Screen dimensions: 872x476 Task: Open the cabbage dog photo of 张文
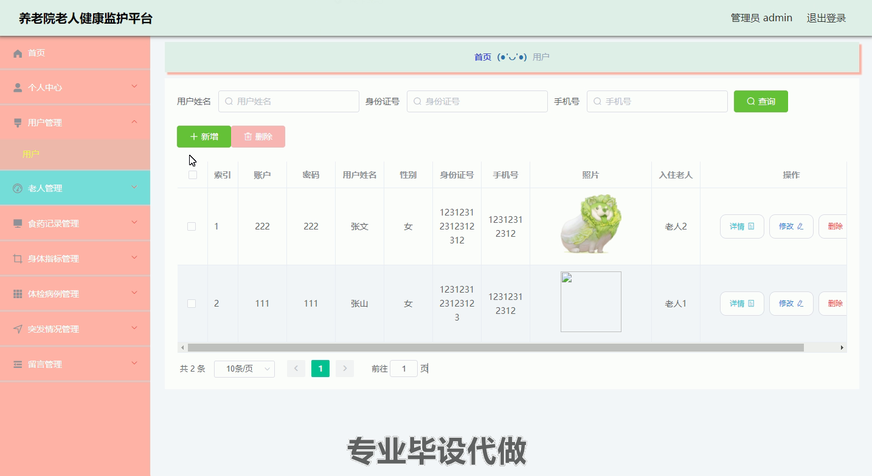click(x=591, y=224)
